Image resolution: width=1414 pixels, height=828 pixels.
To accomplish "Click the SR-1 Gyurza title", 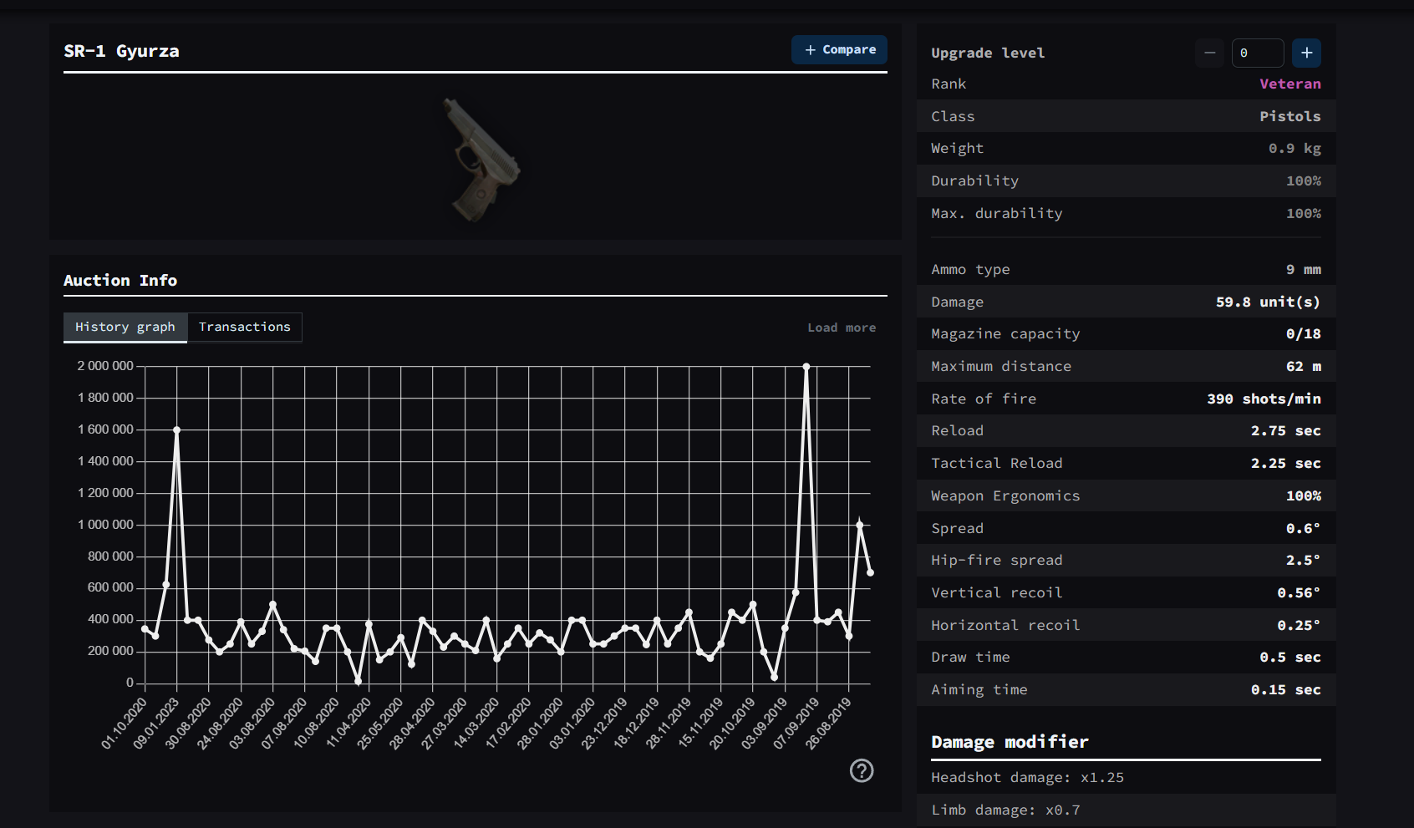I will coord(121,51).
